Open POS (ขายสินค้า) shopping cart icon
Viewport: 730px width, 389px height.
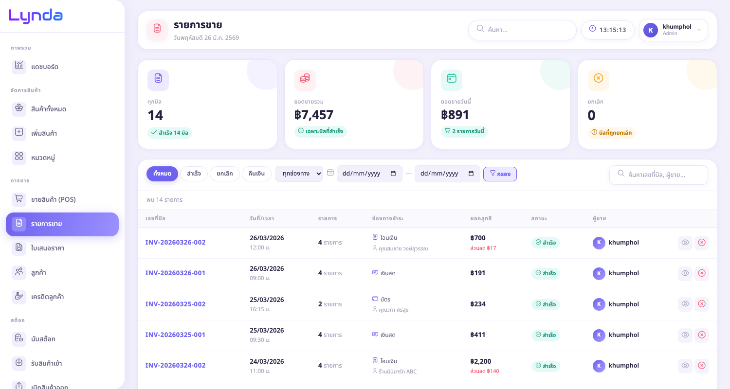pos(19,199)
